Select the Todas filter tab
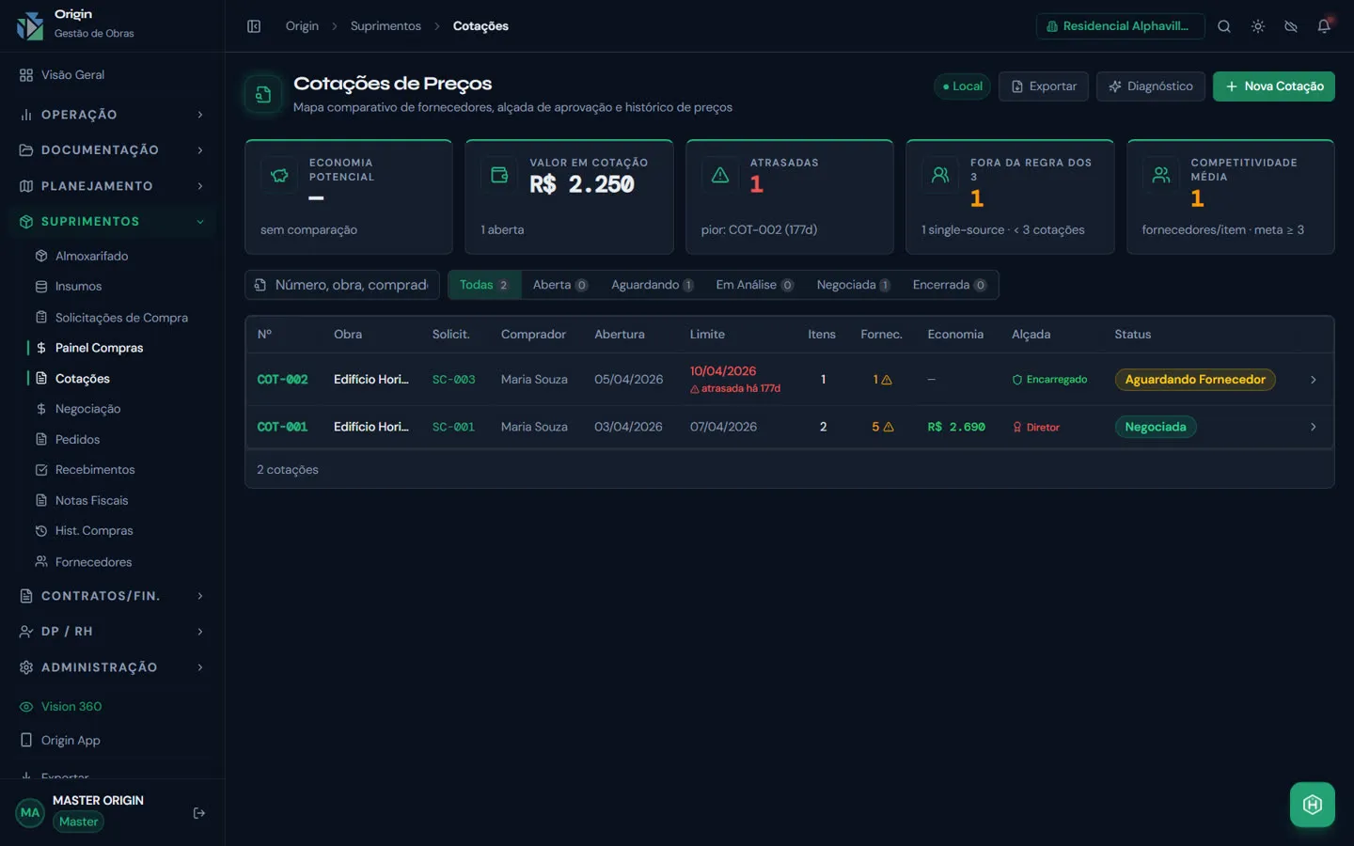 click(x=484, y=285)
